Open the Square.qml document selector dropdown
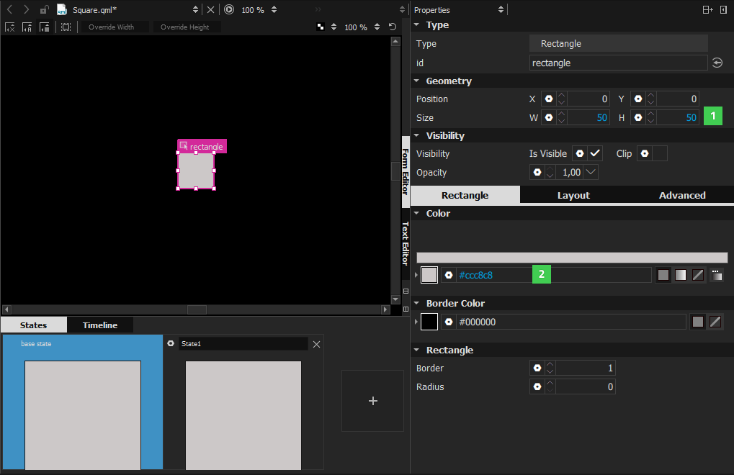Viewport: 734px width, 475px height. click(195, 10)
